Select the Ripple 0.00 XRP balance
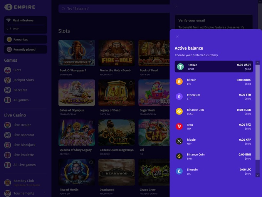 tap(214, 141)
